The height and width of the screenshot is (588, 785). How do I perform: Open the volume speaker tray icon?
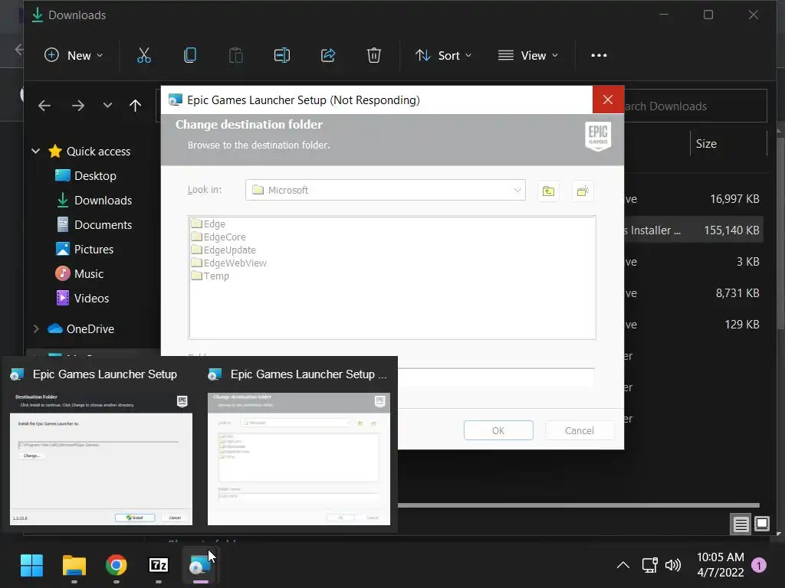673,566
